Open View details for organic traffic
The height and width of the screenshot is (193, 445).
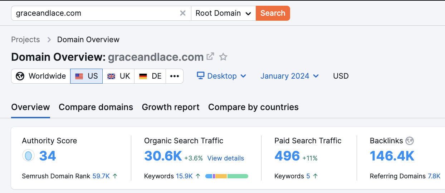225,158
